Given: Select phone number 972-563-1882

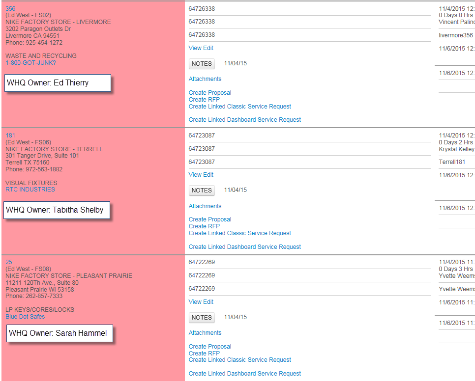Looking at the screenshot, I should pyautogui.click(x=44, y=169).
